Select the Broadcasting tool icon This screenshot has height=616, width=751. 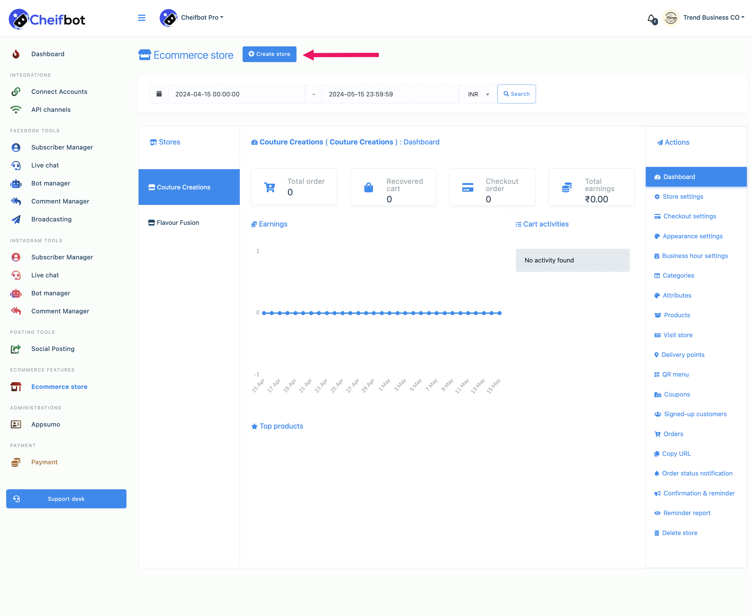[17, 219]
